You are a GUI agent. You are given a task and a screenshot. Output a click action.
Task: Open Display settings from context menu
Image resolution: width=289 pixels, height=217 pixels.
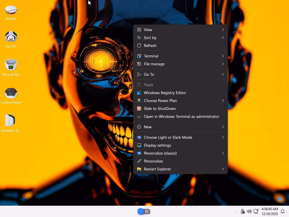tap(157, 145)
